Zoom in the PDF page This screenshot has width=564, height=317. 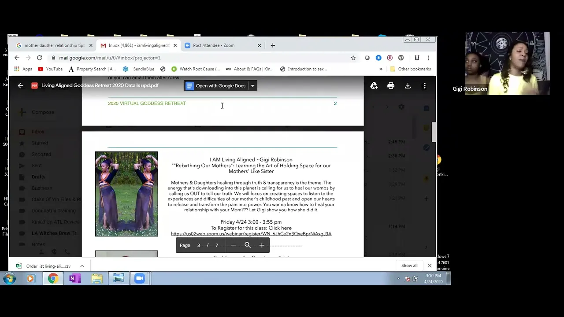[x=262, y=245]
